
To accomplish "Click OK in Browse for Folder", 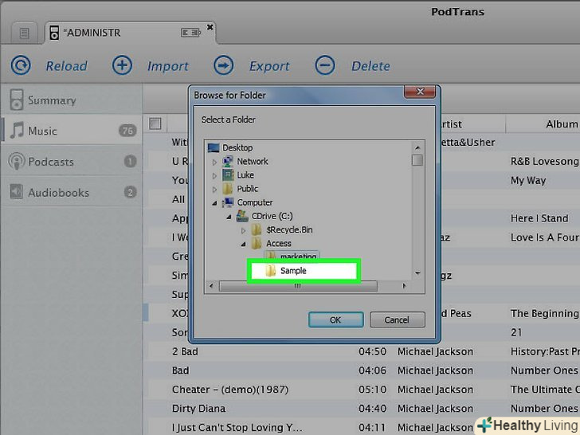I will pos(336,319).
